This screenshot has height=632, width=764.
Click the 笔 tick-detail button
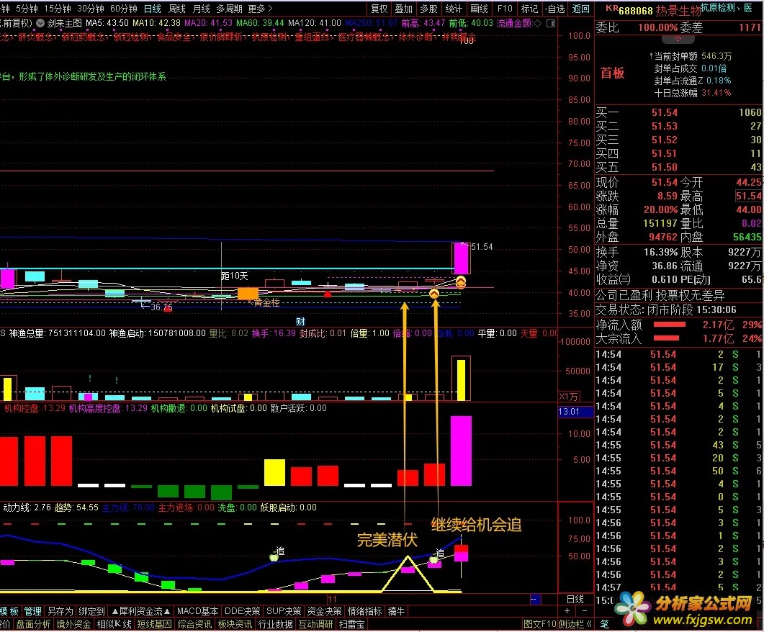pos(604,624)
